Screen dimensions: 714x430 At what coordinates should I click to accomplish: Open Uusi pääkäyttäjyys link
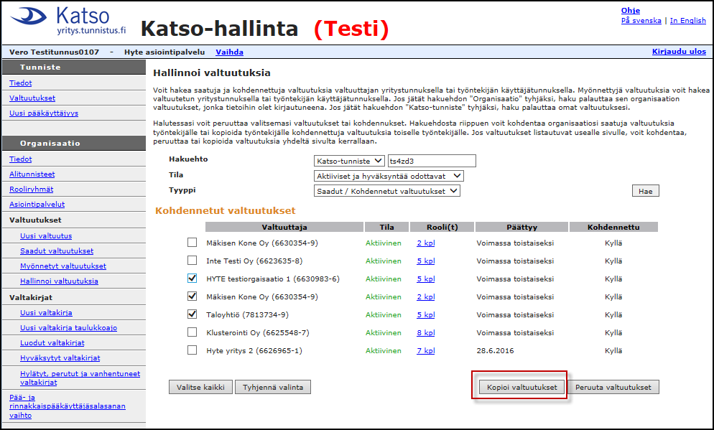(x=44, y=113)
